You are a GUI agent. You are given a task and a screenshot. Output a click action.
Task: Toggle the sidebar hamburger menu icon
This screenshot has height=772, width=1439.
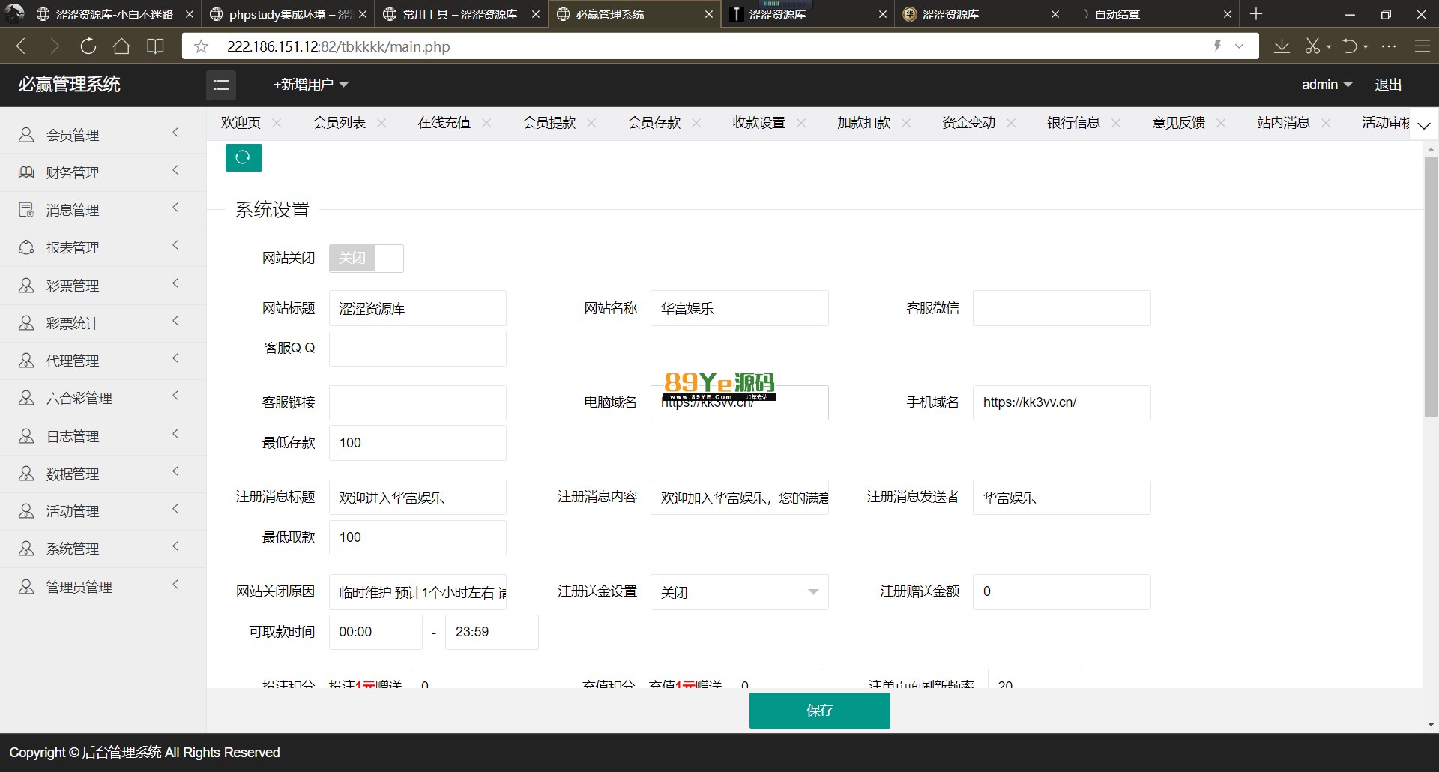221,85
